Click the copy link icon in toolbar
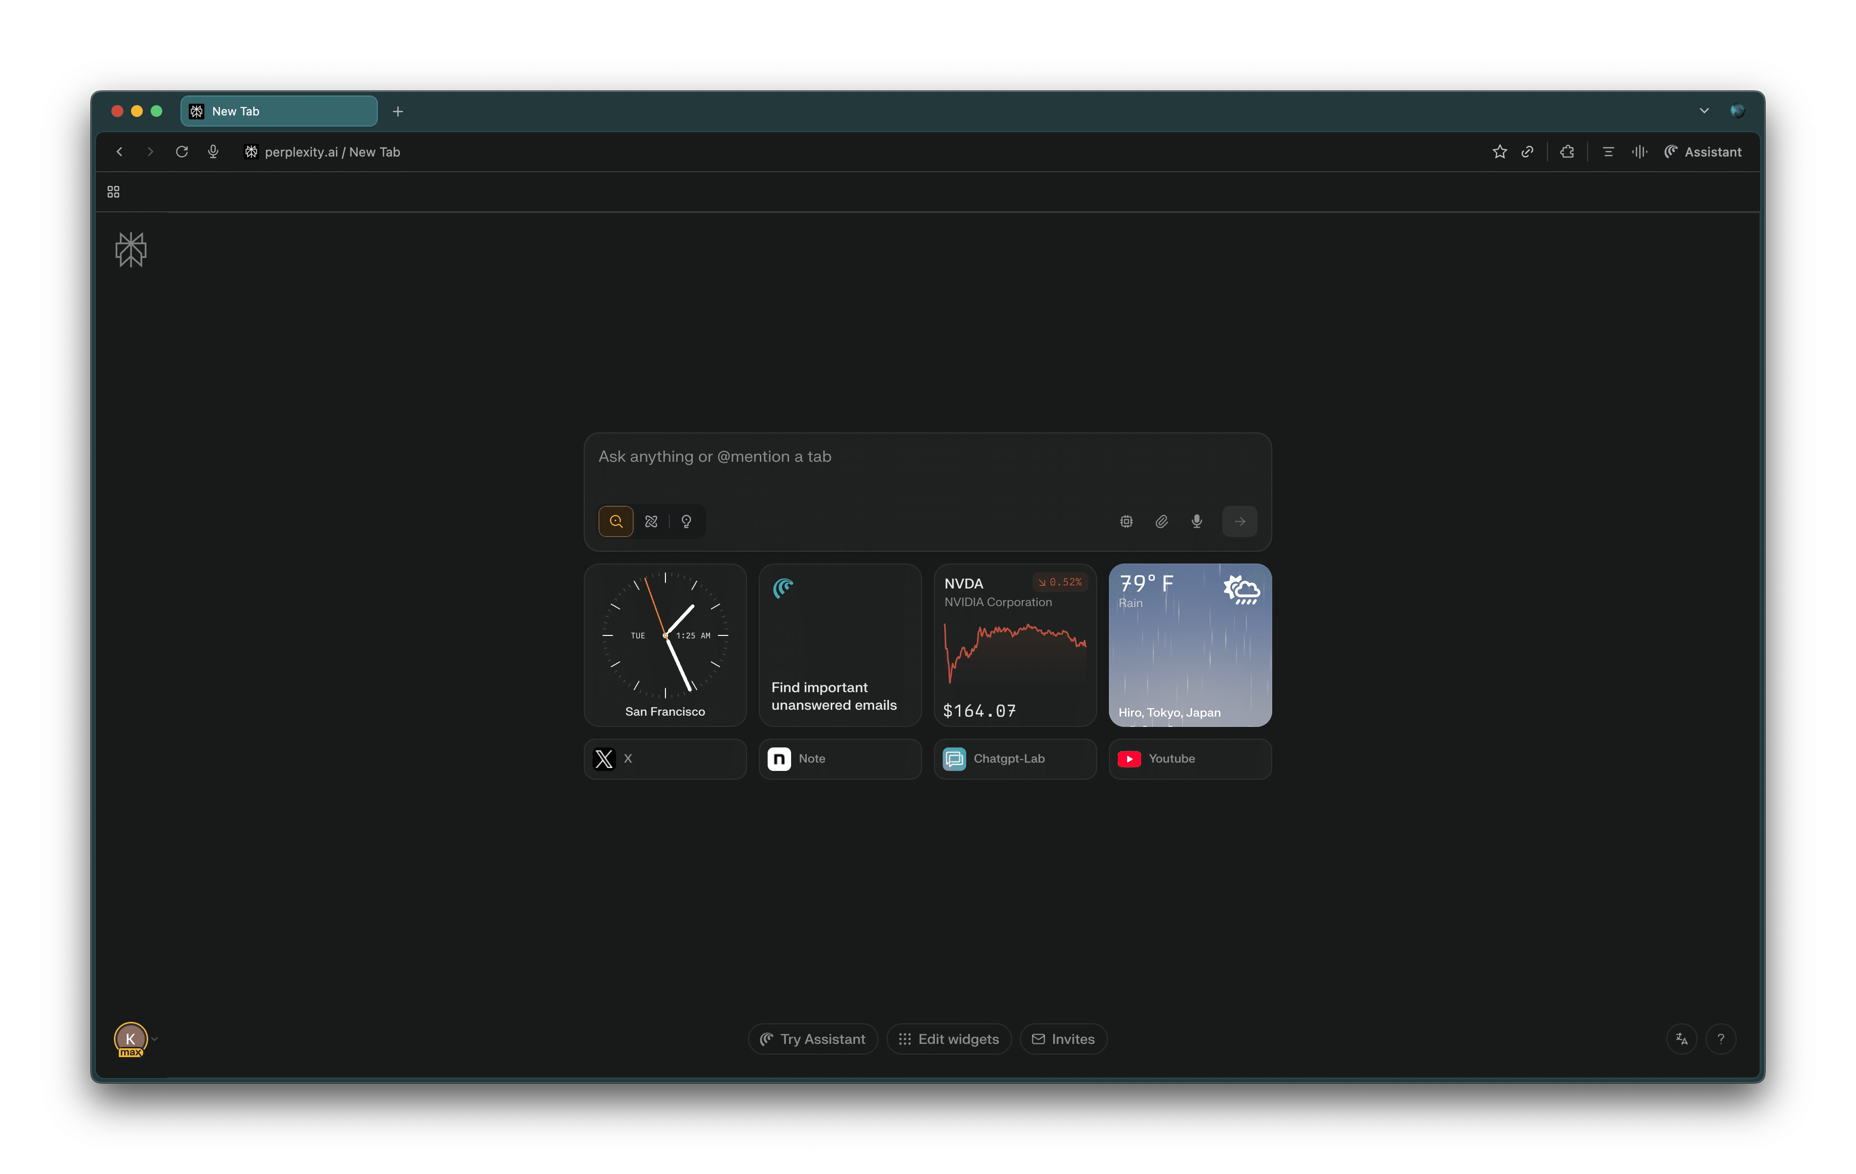This screenshot has width=1856, height=1174. click(1527, 152)
